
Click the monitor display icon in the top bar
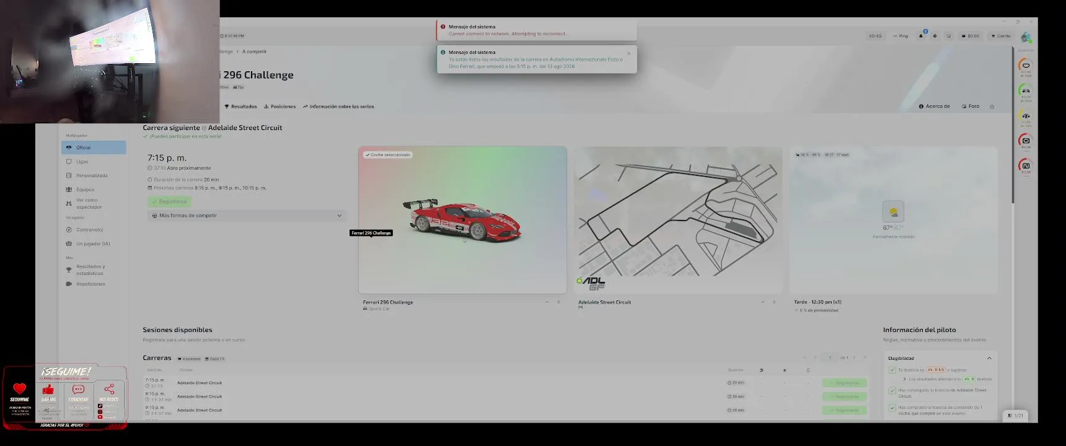pyautogui.click(x=948, y=36)
